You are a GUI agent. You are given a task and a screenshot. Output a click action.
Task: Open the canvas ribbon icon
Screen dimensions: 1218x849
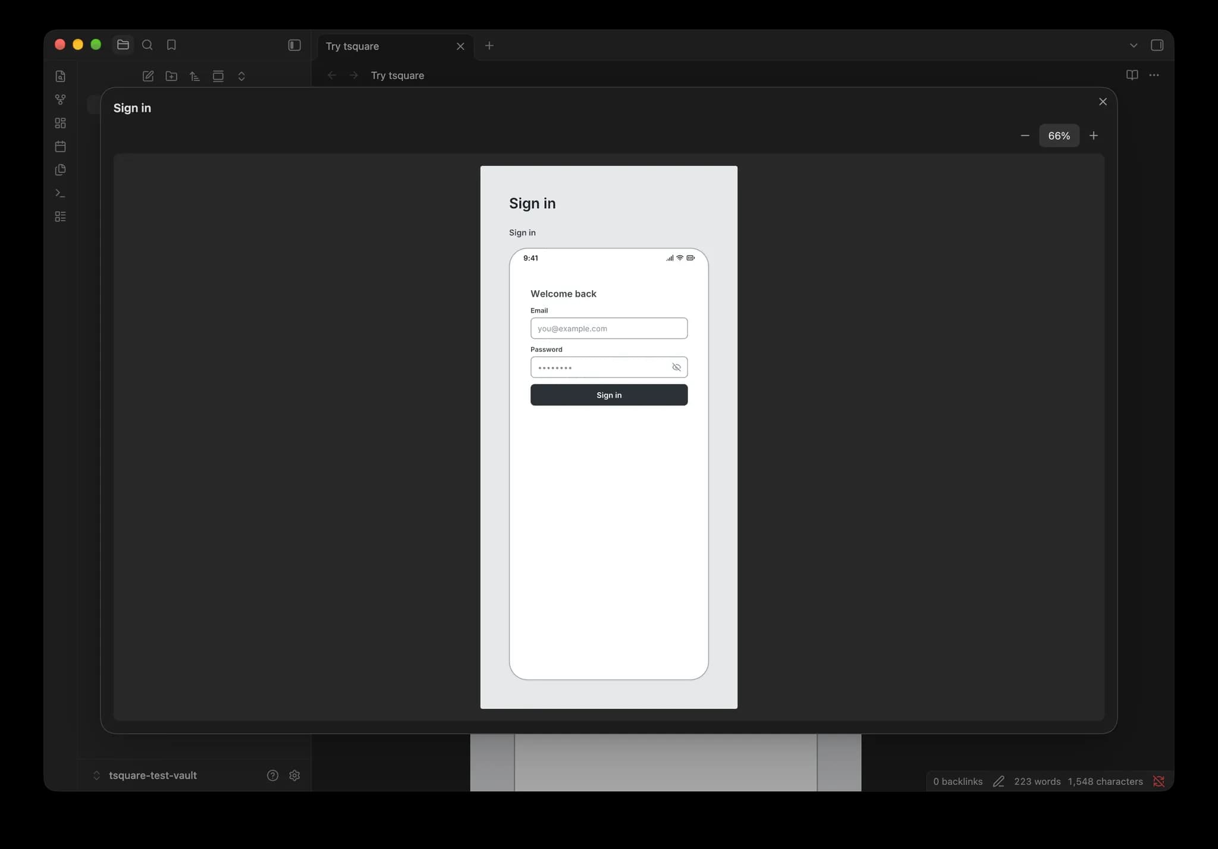click(x=60, y=123)
